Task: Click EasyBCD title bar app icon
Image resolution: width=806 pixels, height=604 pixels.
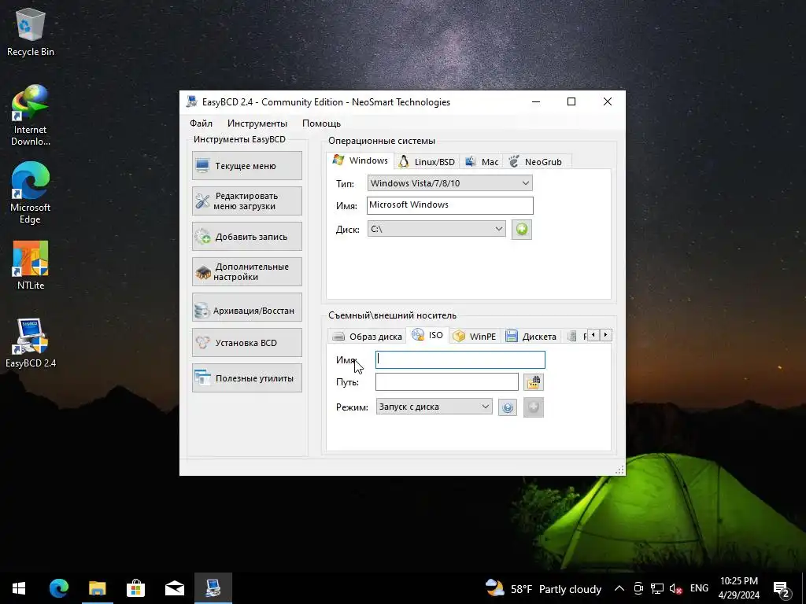Action: (x=192, y=101)
